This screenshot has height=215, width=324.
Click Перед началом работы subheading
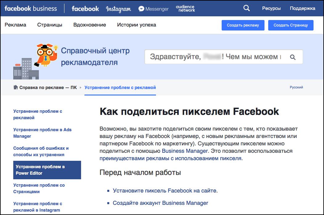140,172
